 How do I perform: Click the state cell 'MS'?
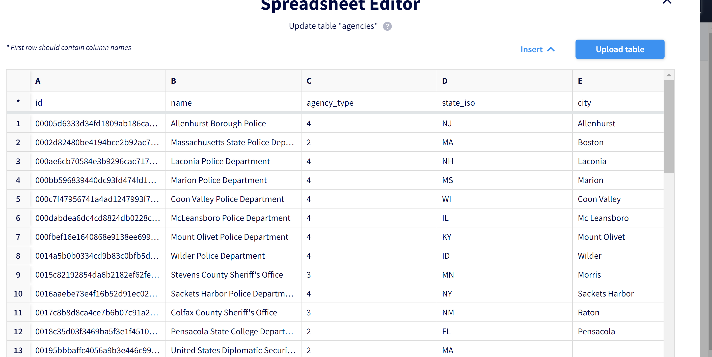504,180
